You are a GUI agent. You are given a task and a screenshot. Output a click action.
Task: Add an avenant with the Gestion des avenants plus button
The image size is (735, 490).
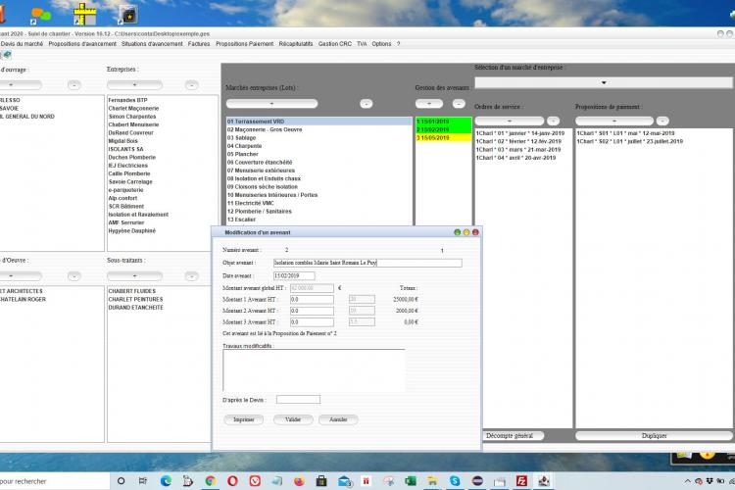click(429, 104)
